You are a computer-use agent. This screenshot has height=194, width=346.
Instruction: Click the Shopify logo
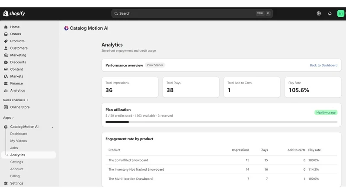coord(14,13)
